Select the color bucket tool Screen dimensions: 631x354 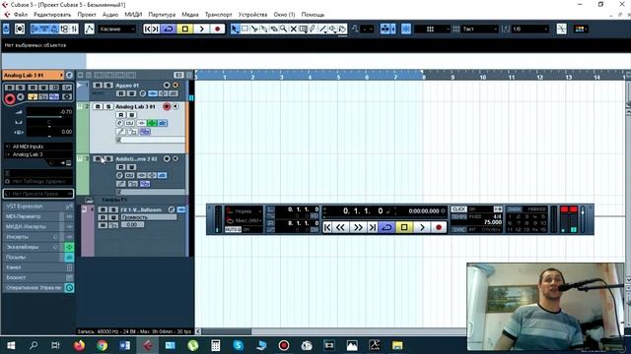tap(342, 29)
